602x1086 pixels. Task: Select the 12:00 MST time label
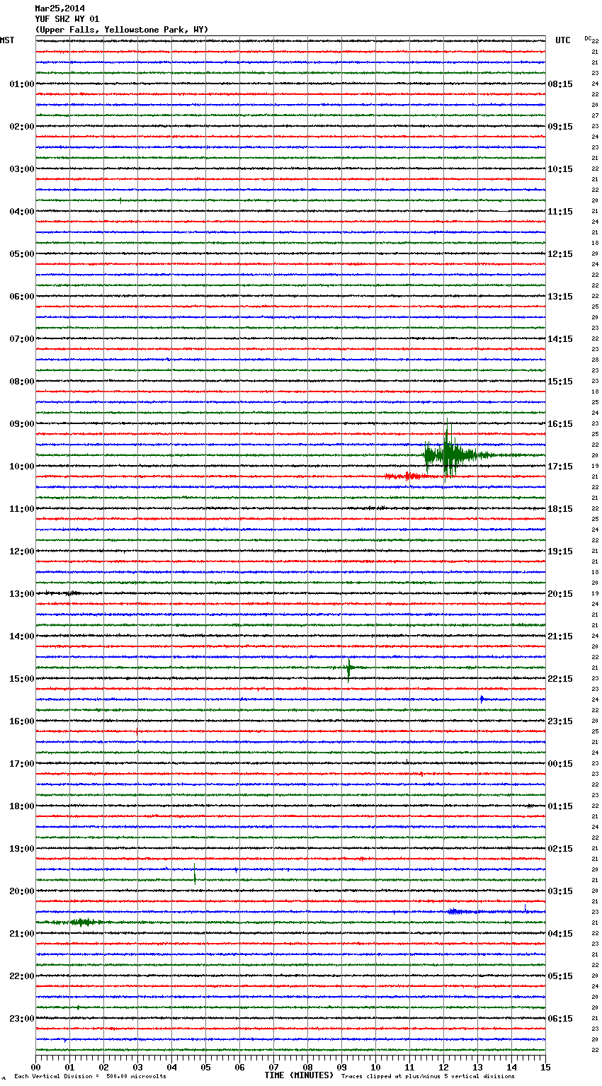point(22,551)
